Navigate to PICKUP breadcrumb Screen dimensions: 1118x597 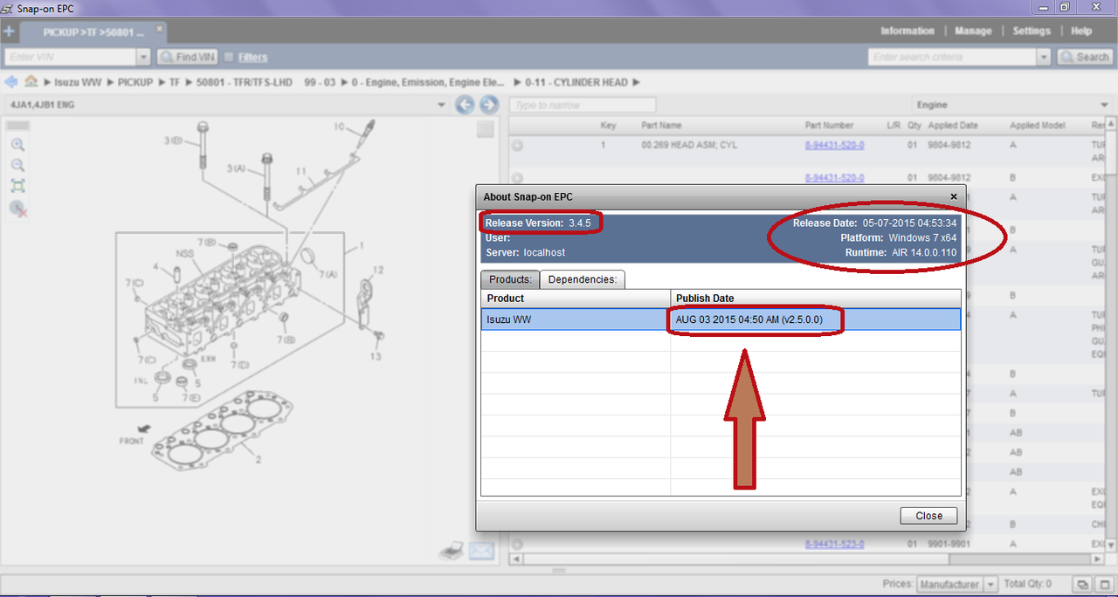pyautogui.click(x=135, y=83)
